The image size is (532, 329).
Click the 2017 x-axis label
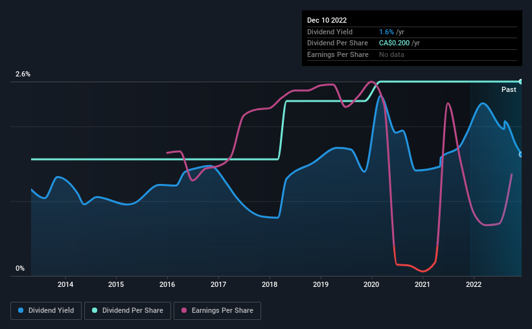[218, 284]
